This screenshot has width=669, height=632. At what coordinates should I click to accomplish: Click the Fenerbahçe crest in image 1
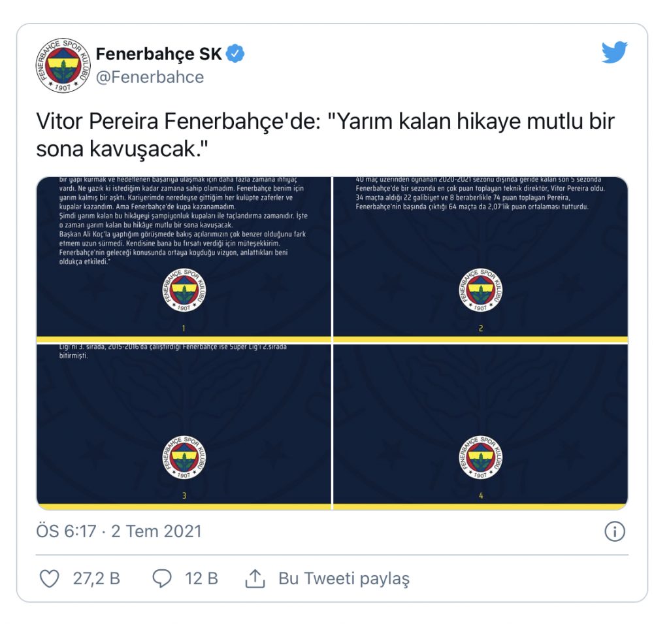pos(184,290)
